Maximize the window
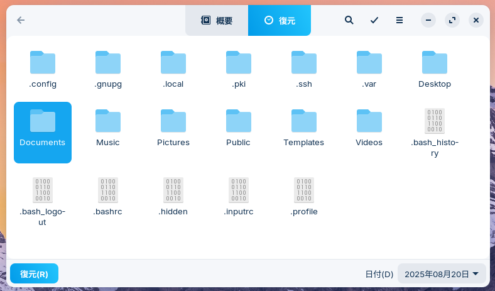 click(x=452, y=20)
